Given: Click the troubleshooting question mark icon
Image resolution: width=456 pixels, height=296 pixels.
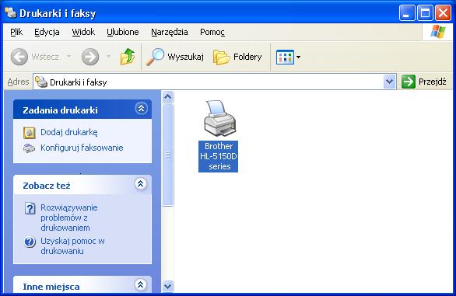Looking at the screenshot, I should (30, 208).
